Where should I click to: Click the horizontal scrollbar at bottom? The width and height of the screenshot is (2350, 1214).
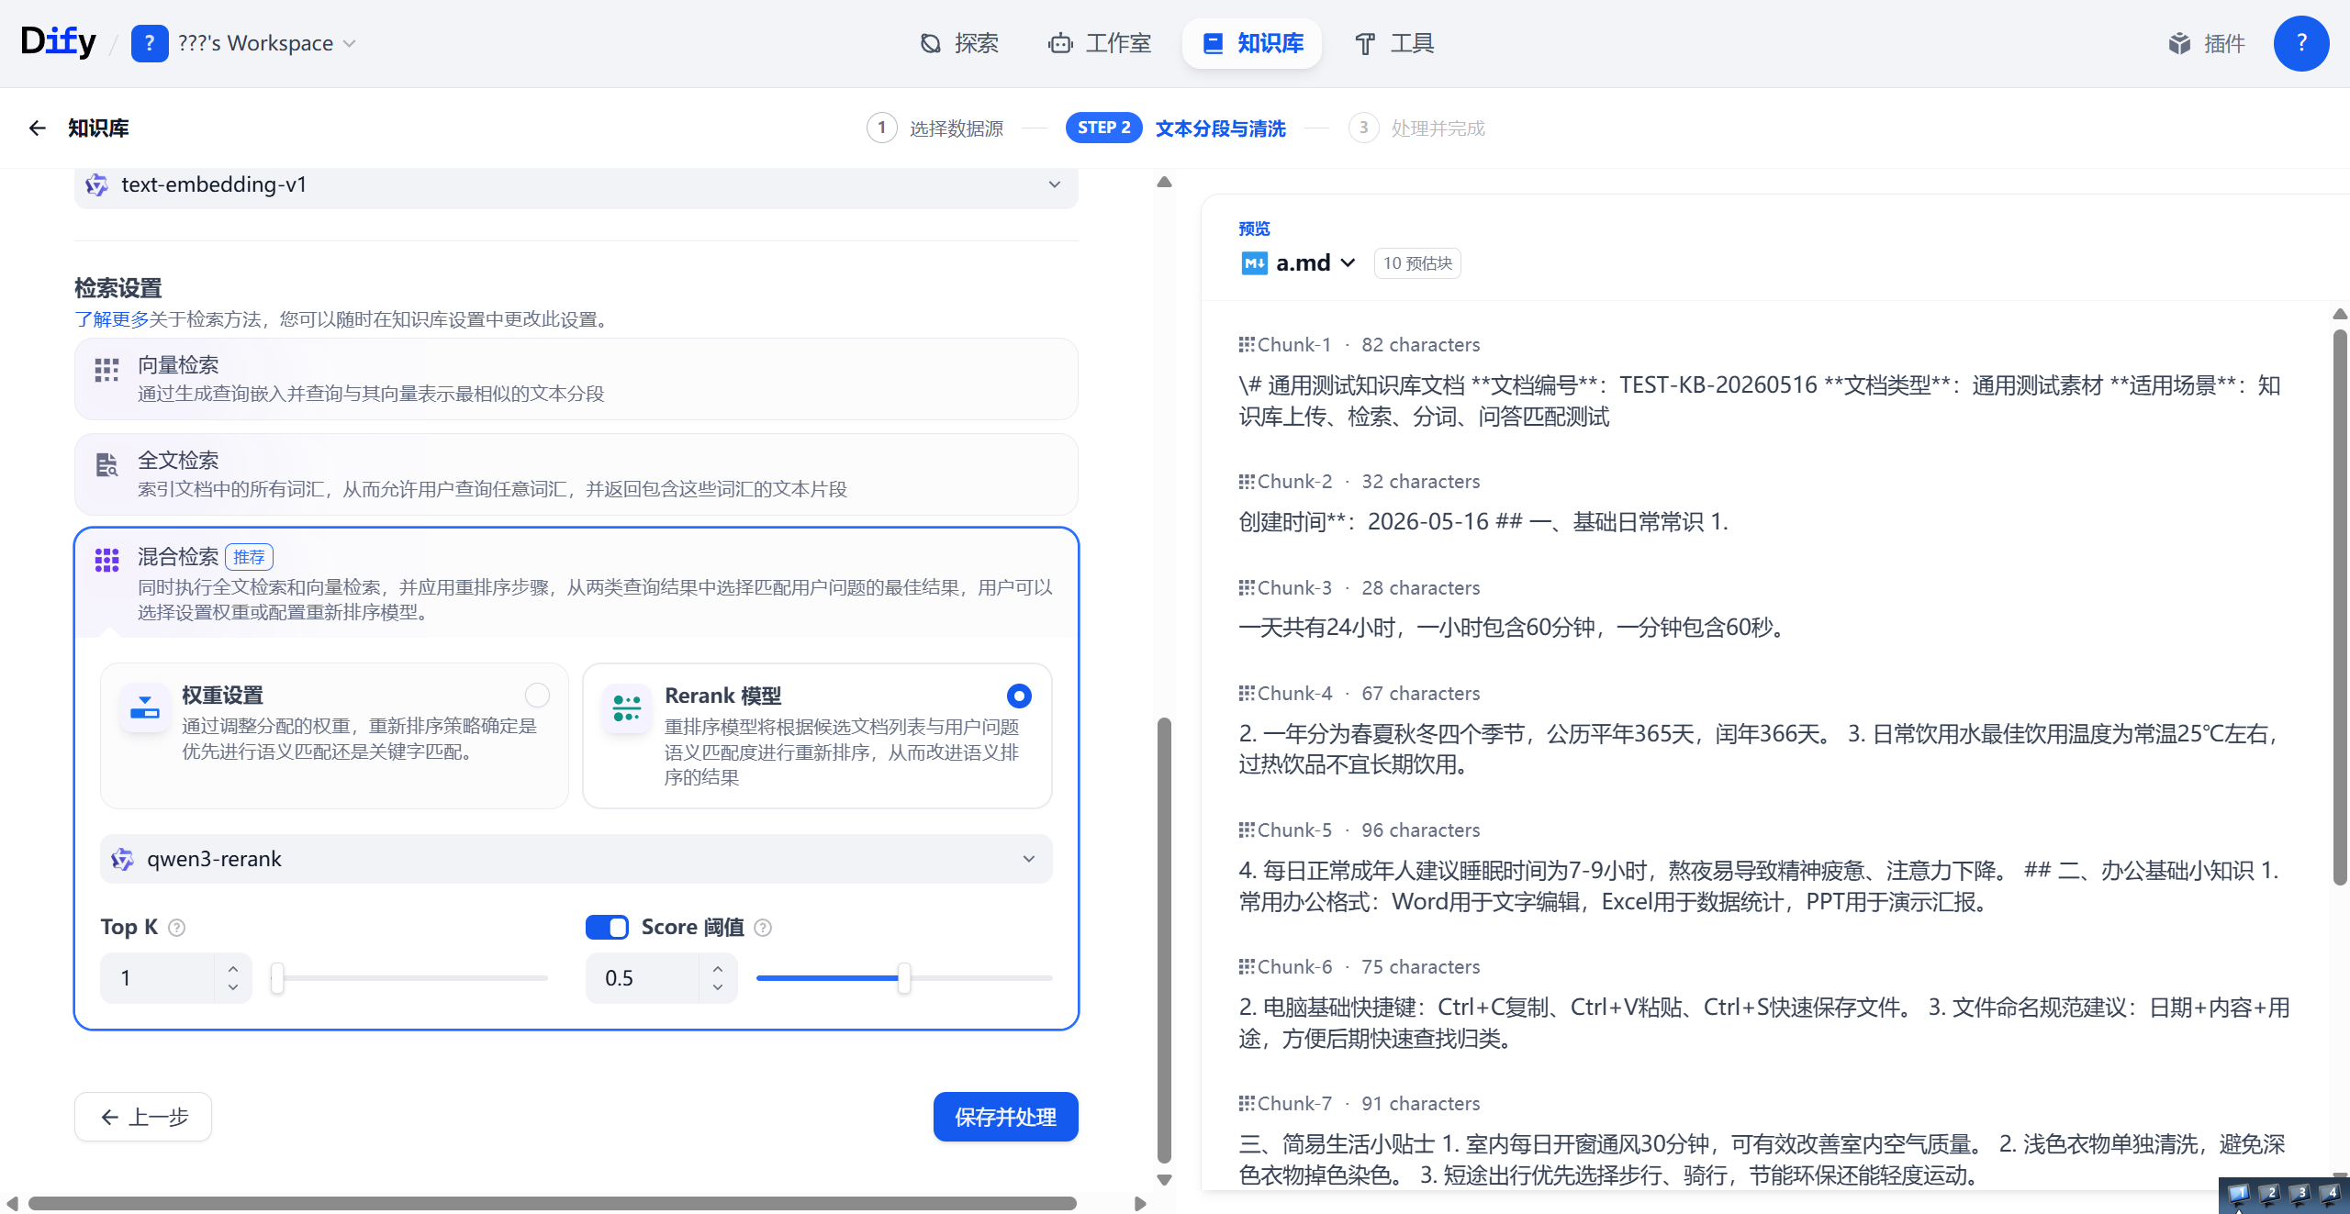pyautogui.click(x=553, y=1203)
